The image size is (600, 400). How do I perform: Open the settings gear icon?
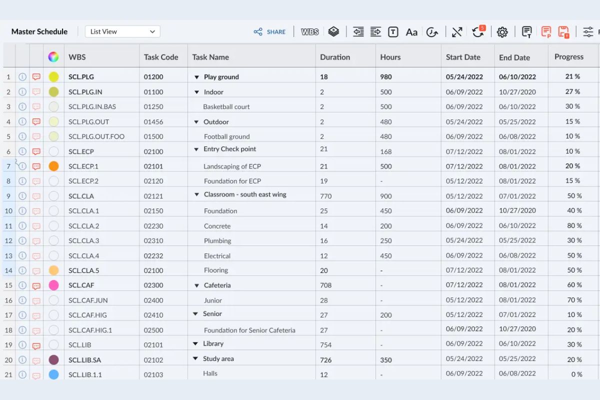point(502,31)
